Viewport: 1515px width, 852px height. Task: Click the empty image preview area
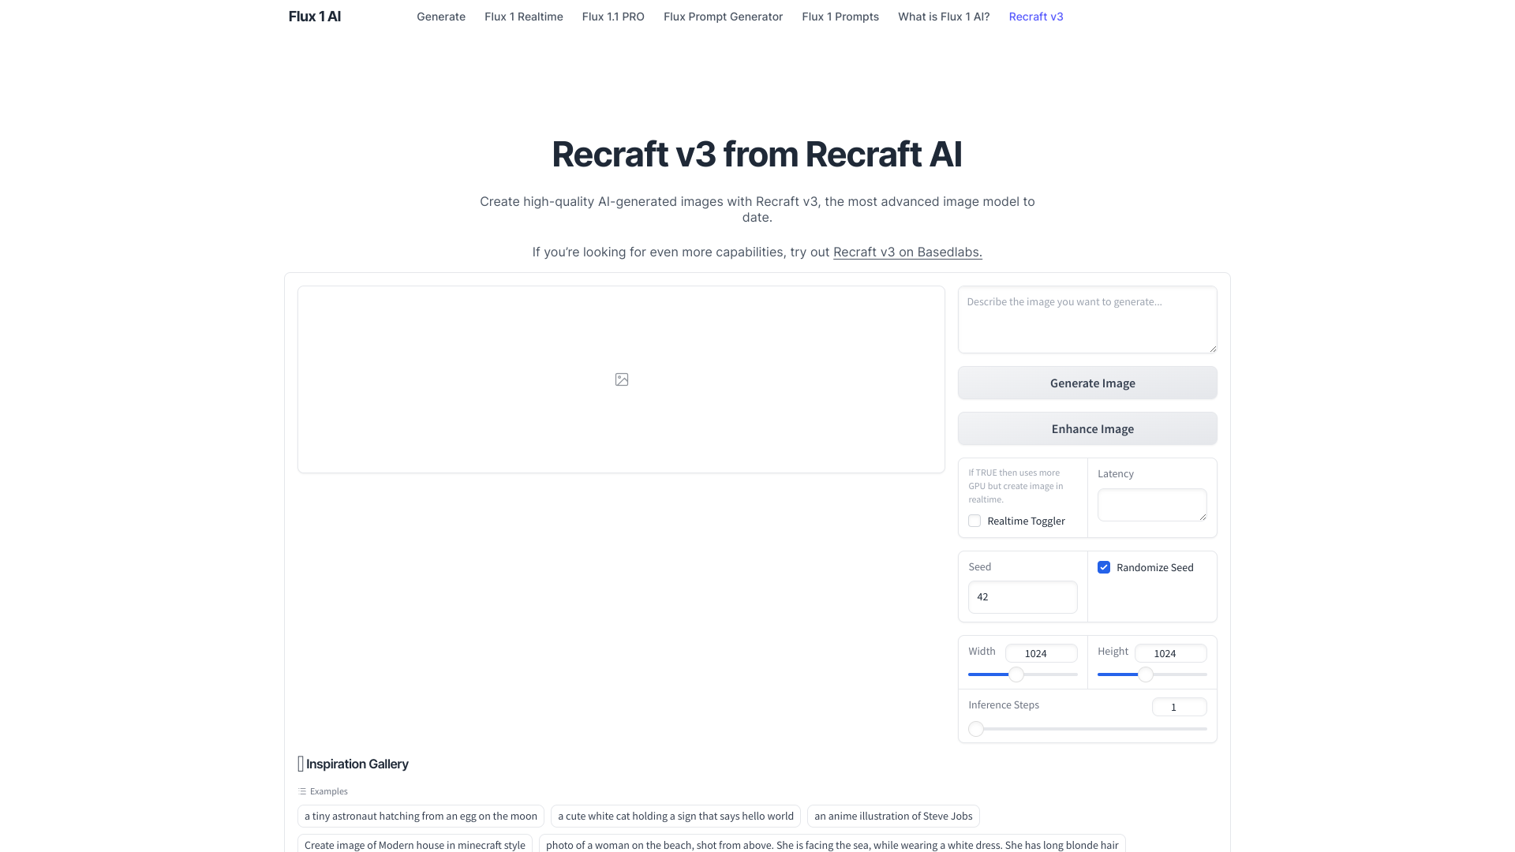621,379
